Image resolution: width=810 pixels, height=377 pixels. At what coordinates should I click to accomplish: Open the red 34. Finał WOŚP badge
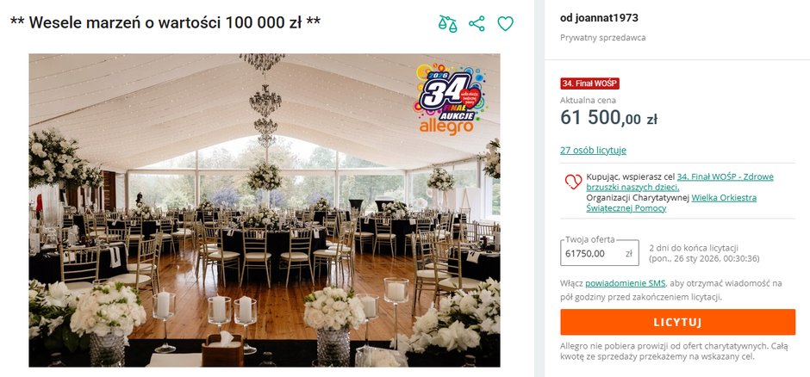pos(589,83)
